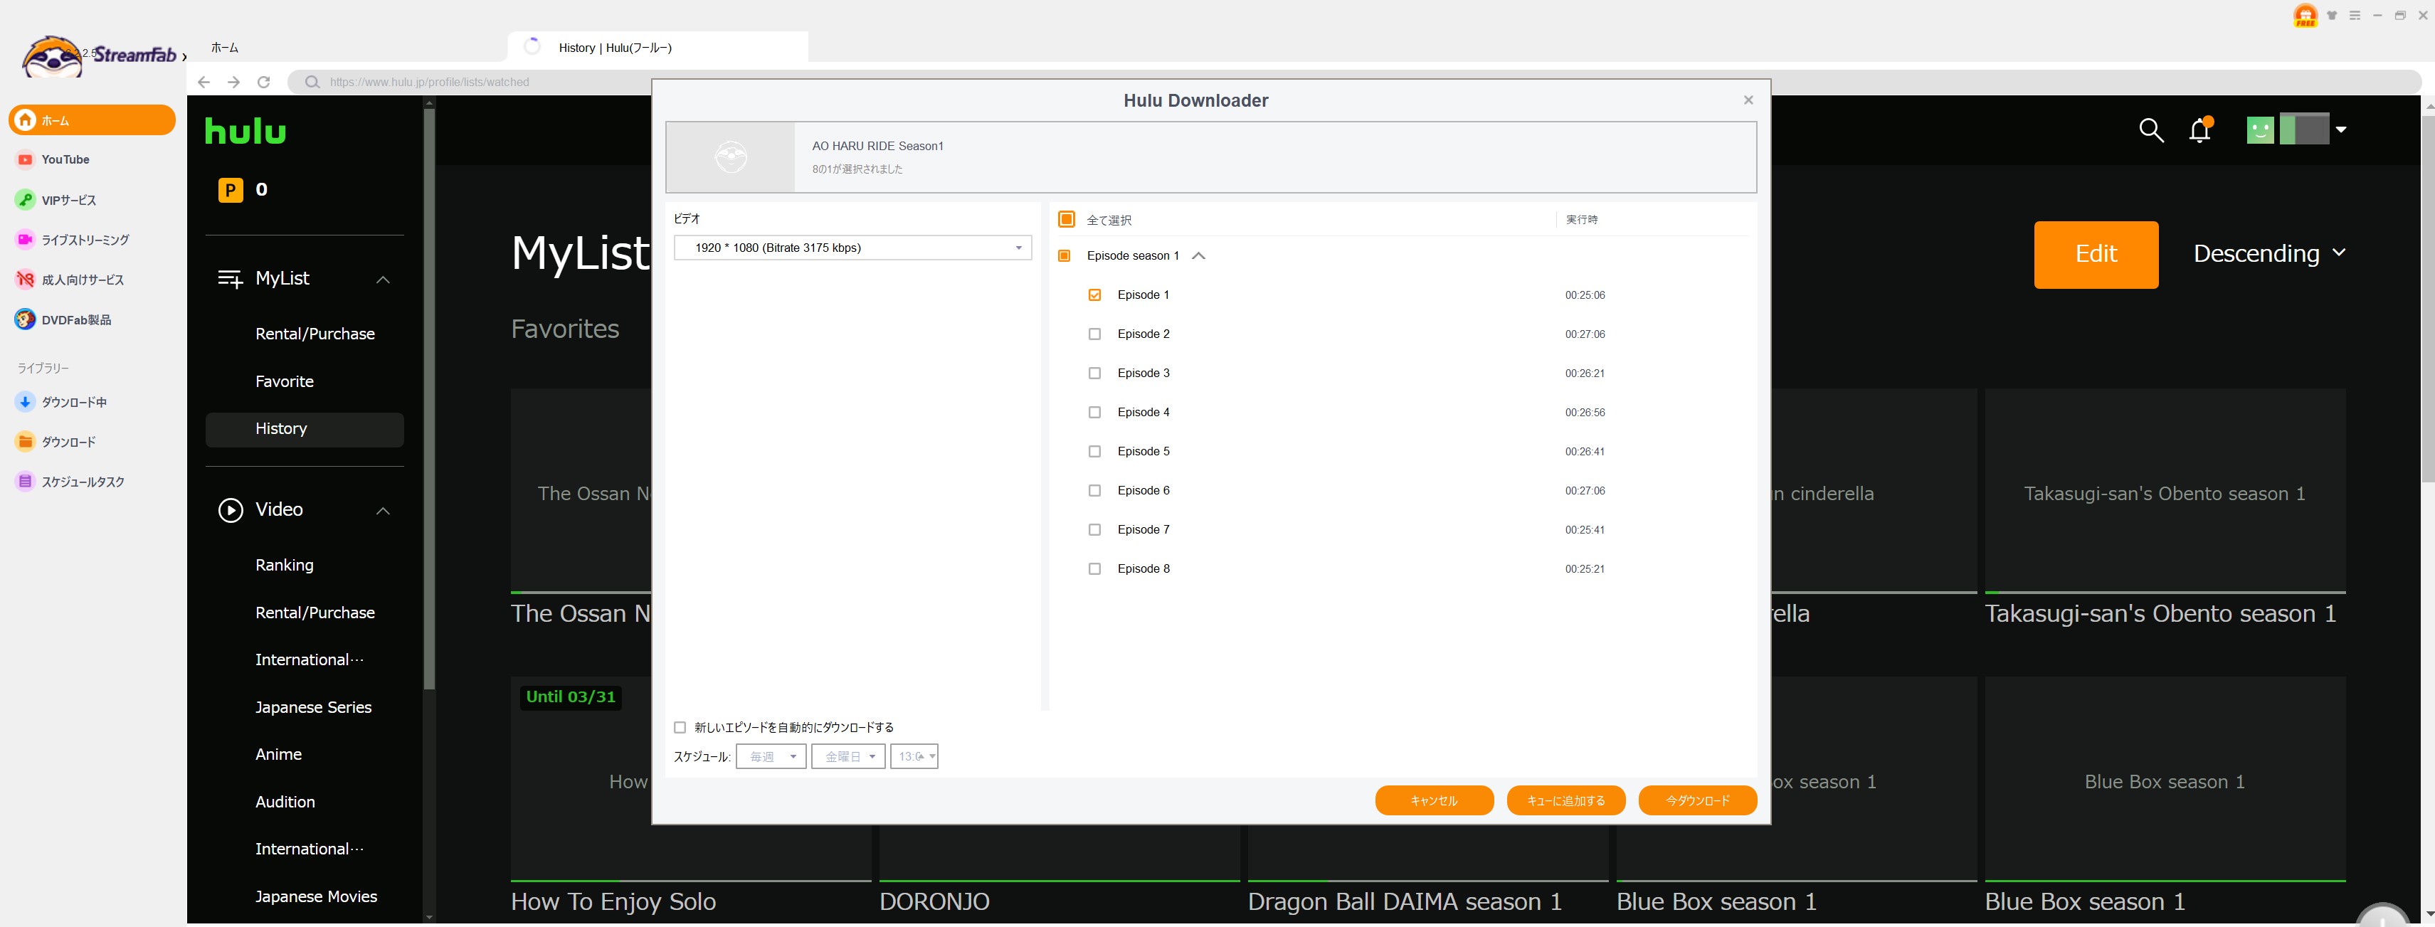Image resolution: width=2435 pixels, height=927 pixels.
Task: Open the video resolution dropdown
Action: [x=852, y=248]
